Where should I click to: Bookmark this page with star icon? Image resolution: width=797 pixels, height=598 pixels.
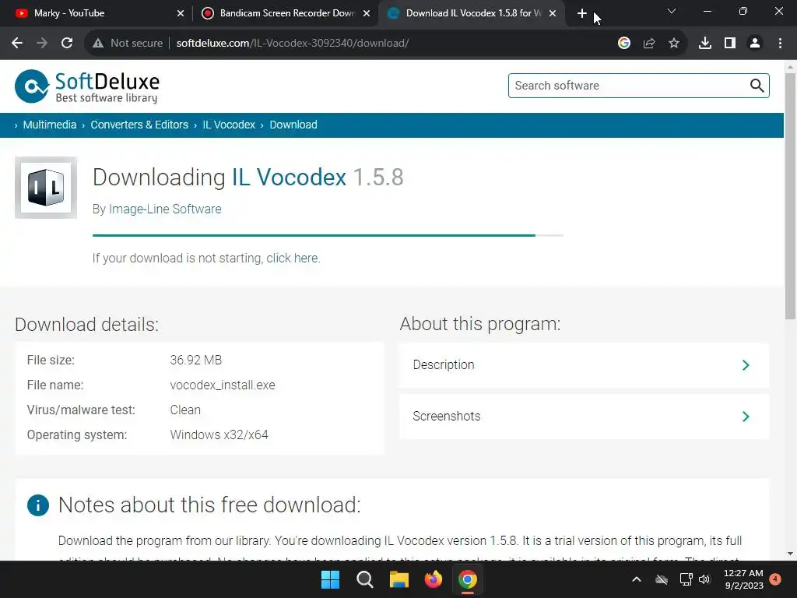(x=674, y=44)
